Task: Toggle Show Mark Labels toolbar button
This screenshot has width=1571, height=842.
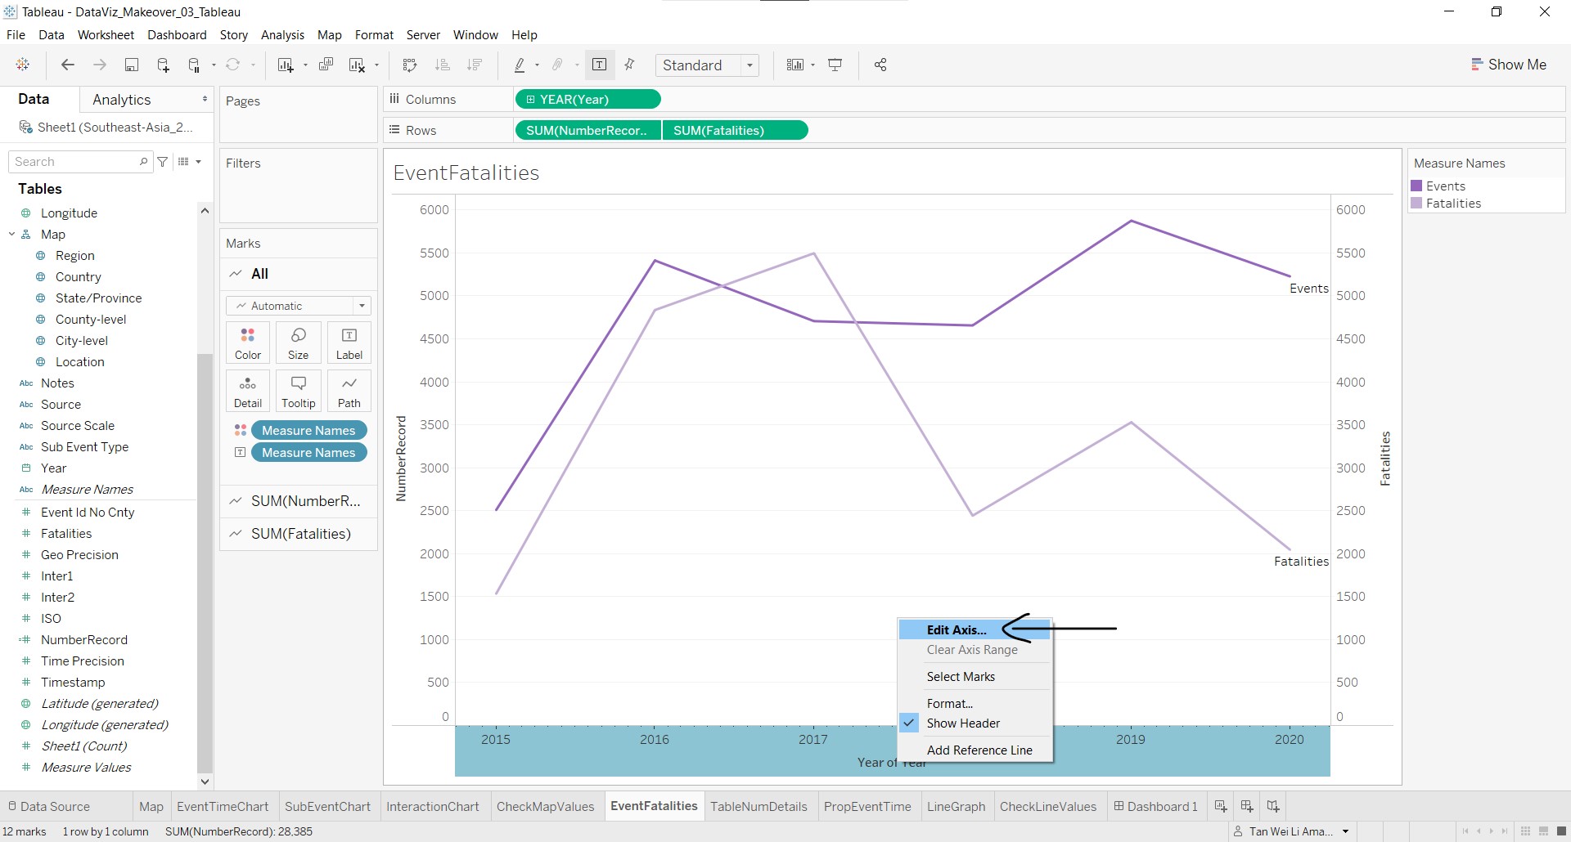Action: pos(599,65)
